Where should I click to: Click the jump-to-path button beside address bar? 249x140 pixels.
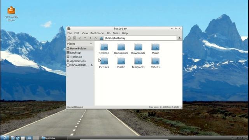[179, 38]
